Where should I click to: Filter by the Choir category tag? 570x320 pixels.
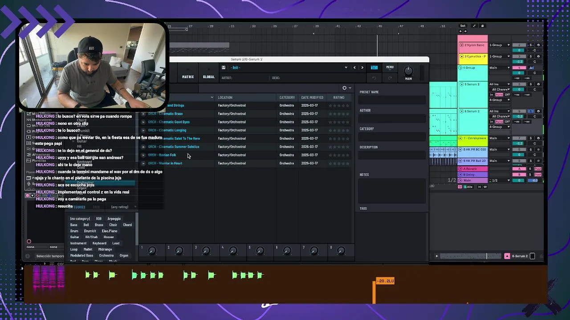pyautogui.click(x=113, y=225)
